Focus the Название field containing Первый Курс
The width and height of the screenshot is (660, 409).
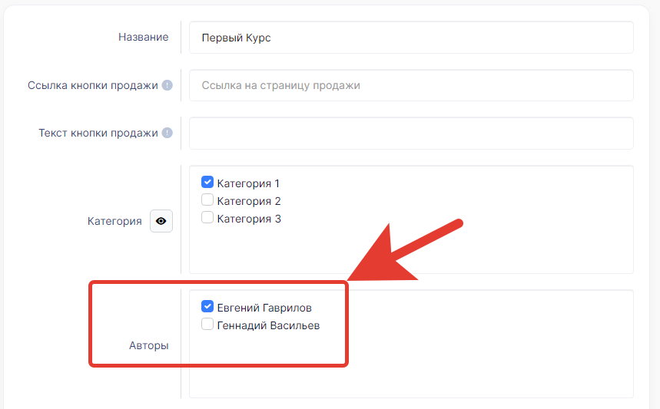click(x=411, y=38)
